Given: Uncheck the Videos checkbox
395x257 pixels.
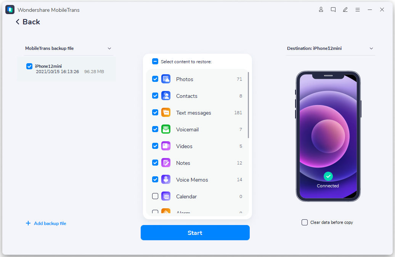Looking at the screenshot, I should click(x=155, y=146).
